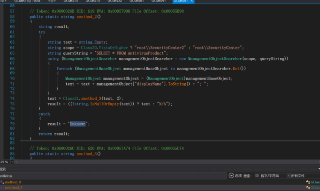This screenshot has width=320, height=191.
Task: Click the method icon beside smethod_2
Action: (x=2, y=188)
